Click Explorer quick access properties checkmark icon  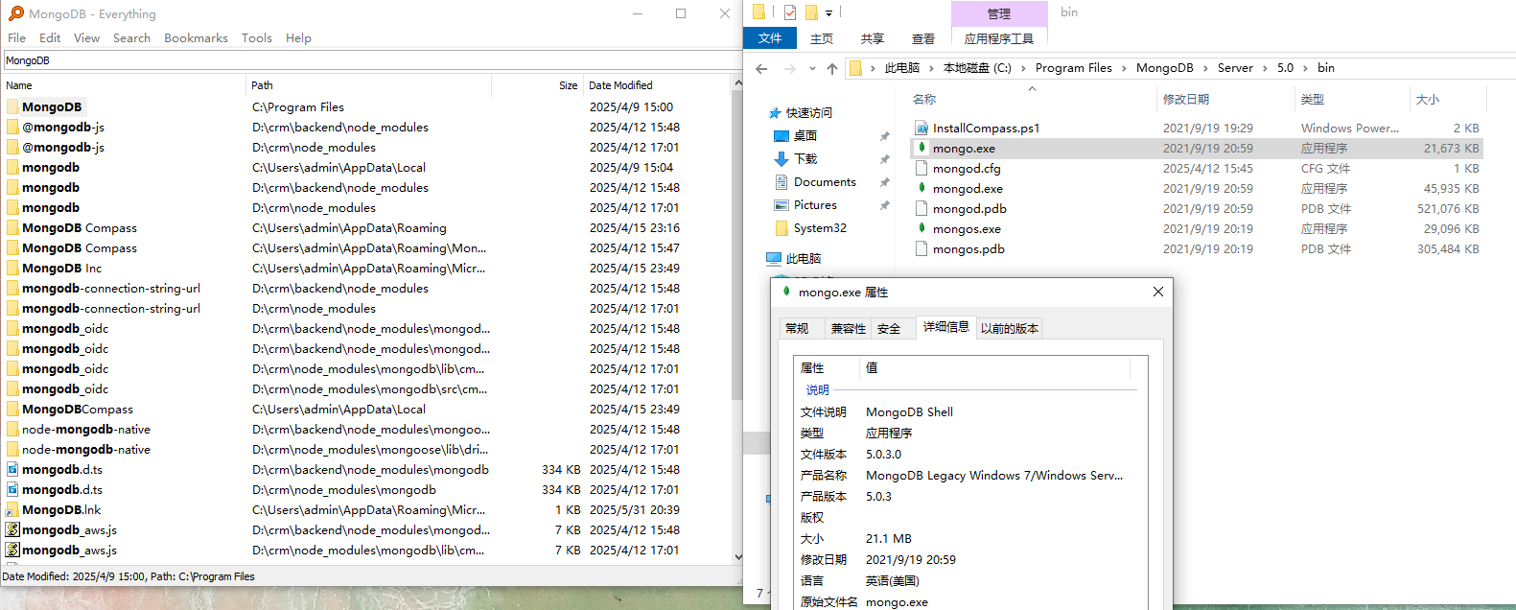pos(790,12)
